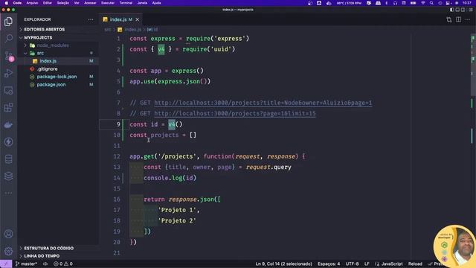Click the Ln 9, Col 14 position indicator
Image resolution: width=476 pixels, height=268 pixels.
pyautogui.click(x=283, y=264)
